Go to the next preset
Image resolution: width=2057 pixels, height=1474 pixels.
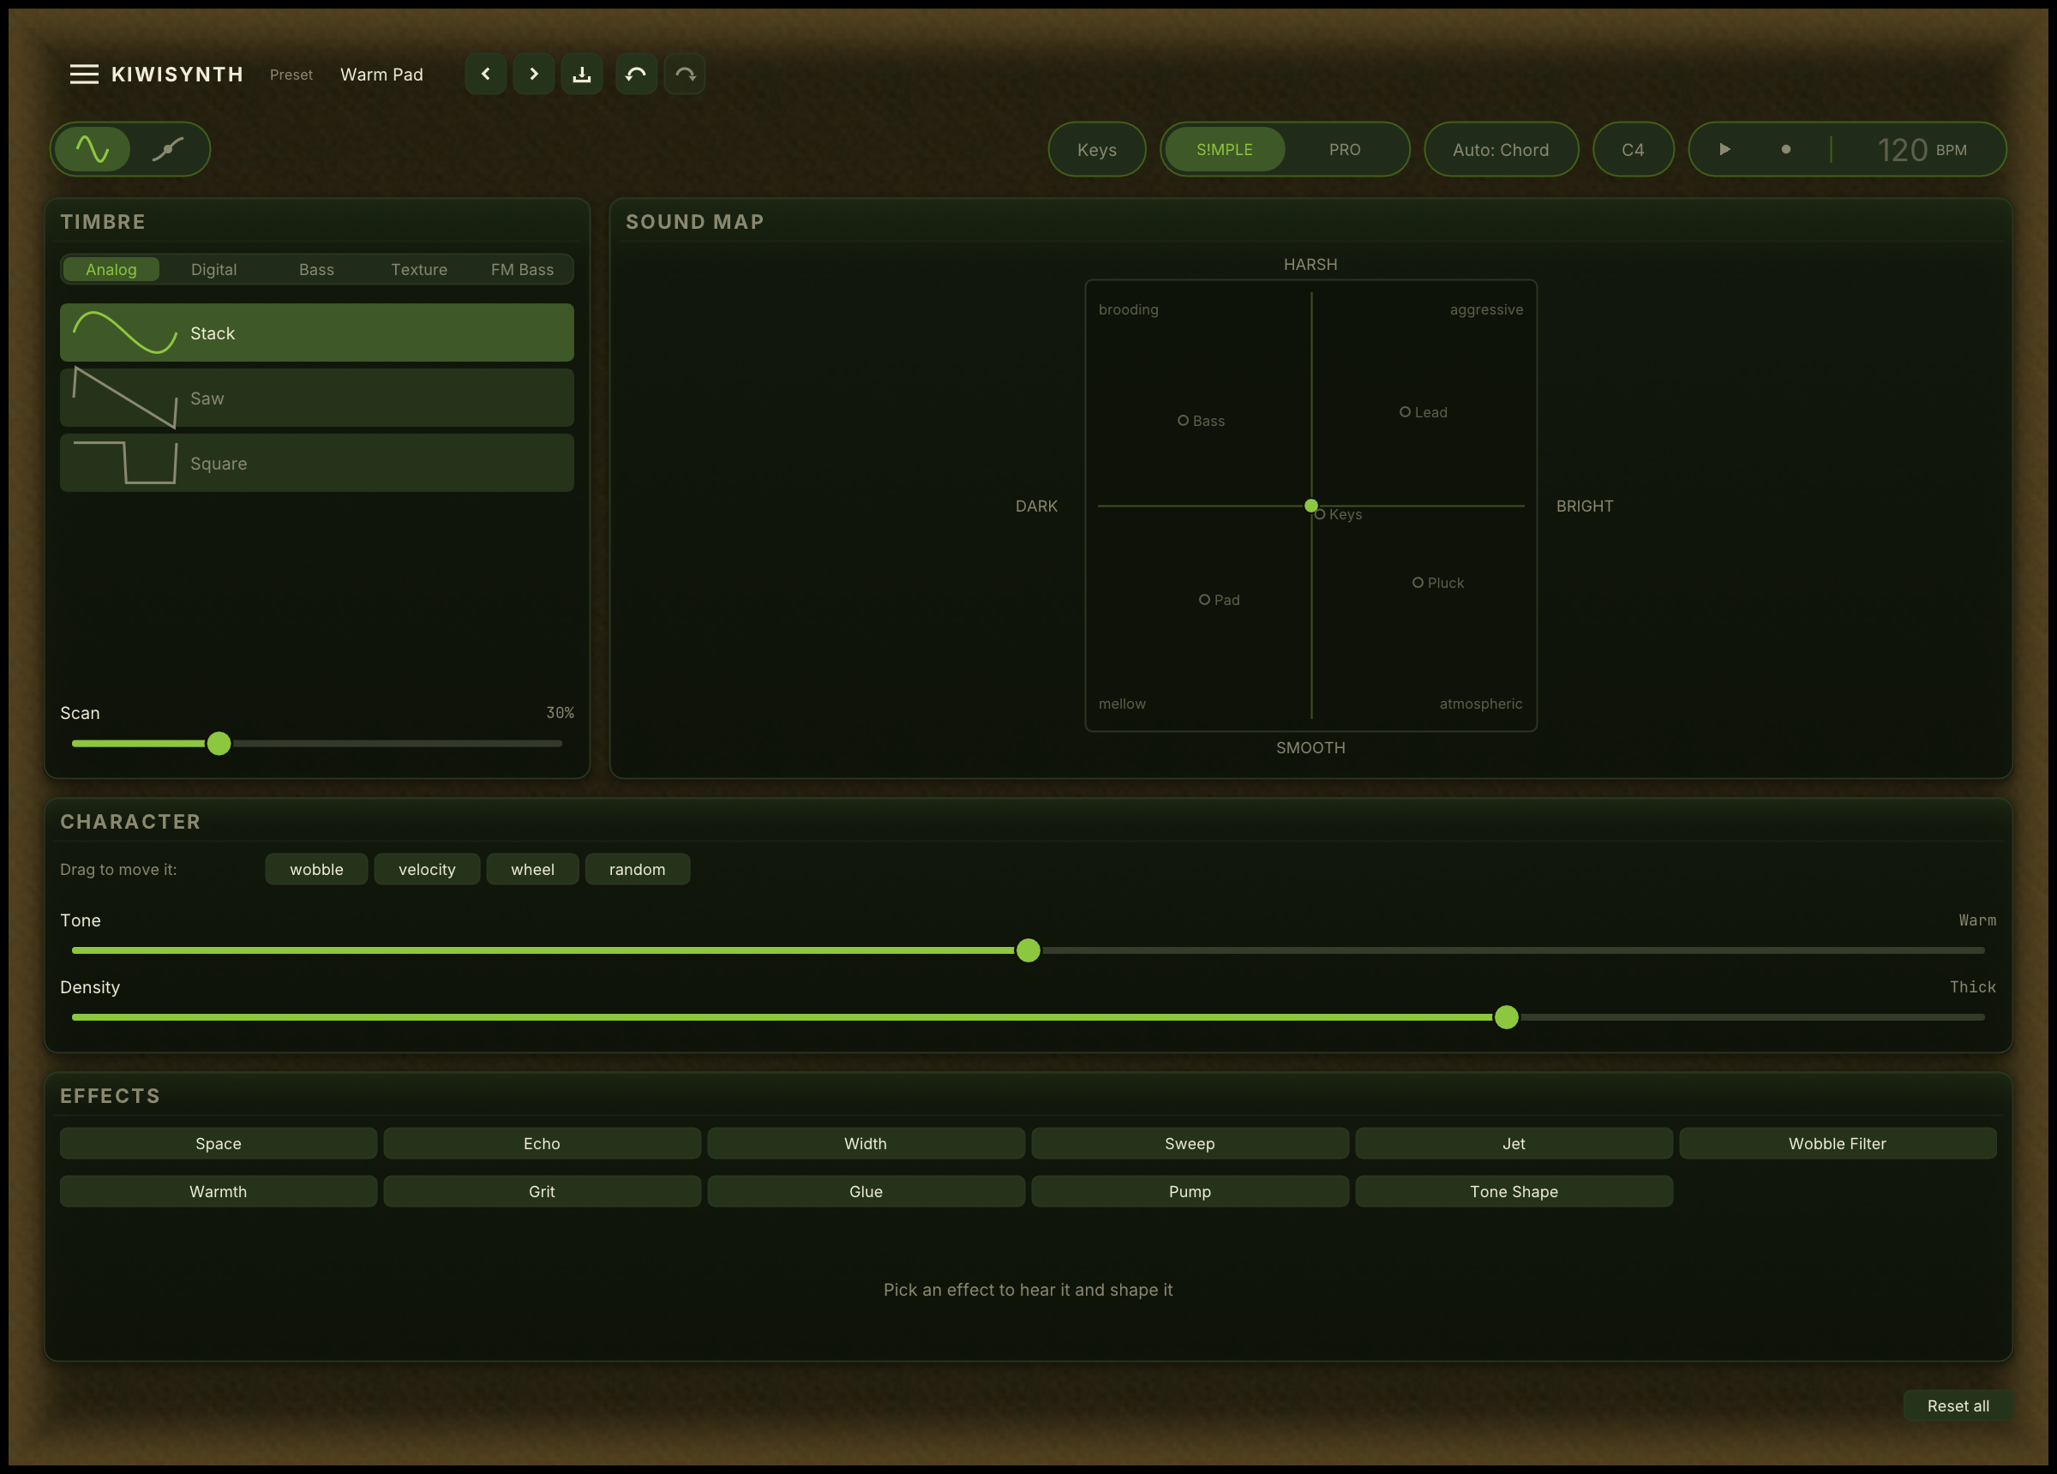click(x=533, y=75)
